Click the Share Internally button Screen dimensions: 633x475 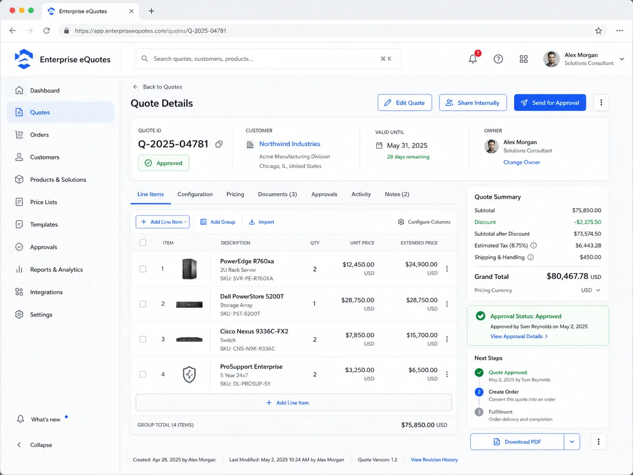(x=473, y=102)
